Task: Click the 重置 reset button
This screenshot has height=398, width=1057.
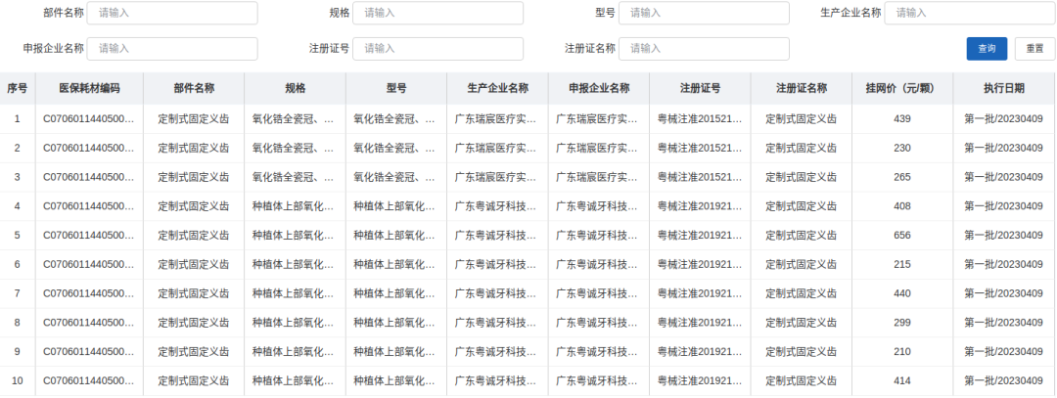Action: [x=1034, y=49]
